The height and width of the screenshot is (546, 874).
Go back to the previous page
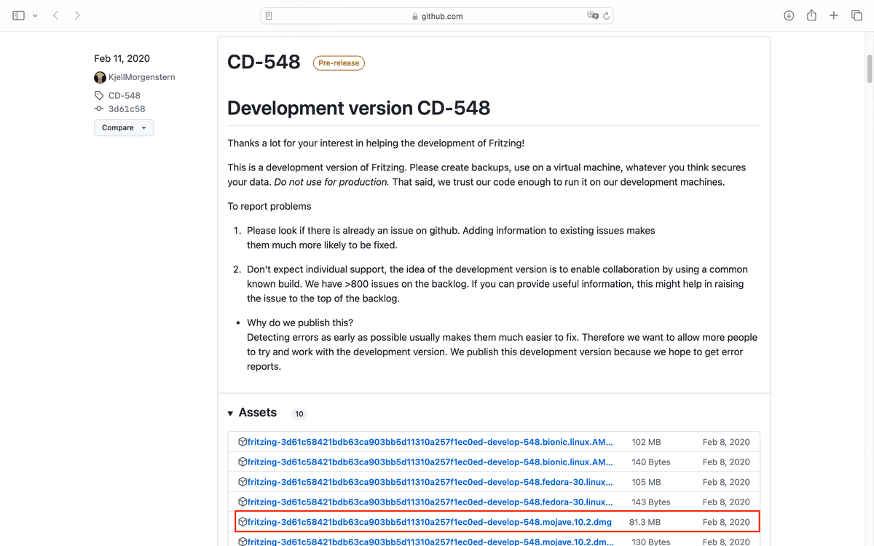pos(56,15)
